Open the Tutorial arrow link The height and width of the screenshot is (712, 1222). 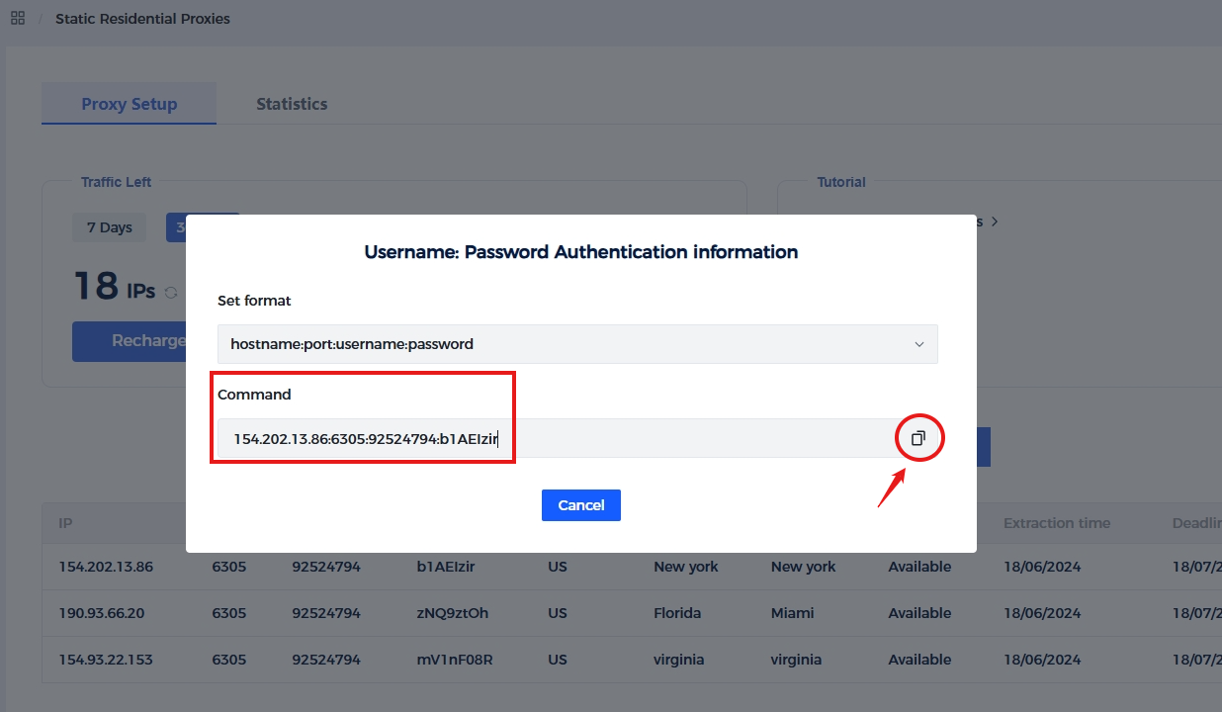[994, 222]
